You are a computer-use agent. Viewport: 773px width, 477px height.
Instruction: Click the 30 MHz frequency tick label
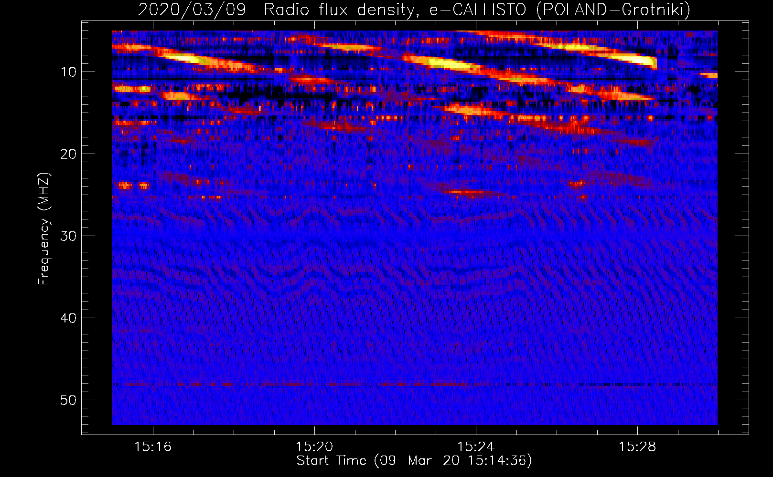69,236
